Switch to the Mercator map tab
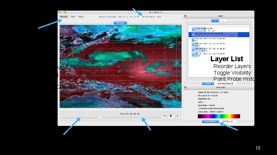The height and width of the screenshot is (155, 277). point(120,23)
